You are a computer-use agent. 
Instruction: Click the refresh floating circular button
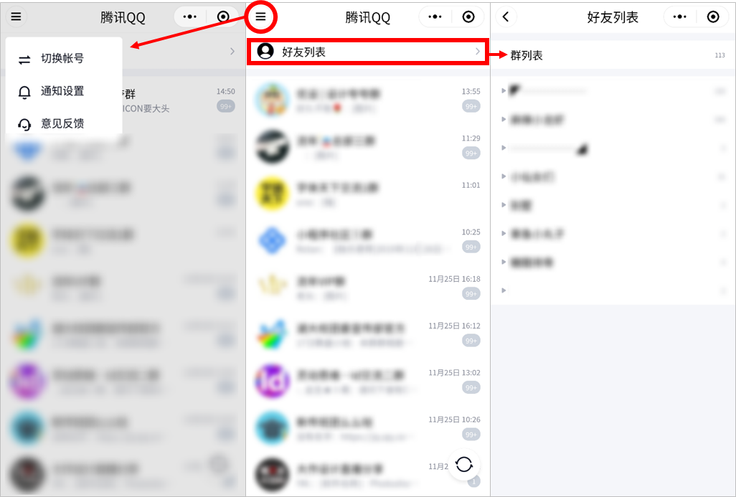463,465
